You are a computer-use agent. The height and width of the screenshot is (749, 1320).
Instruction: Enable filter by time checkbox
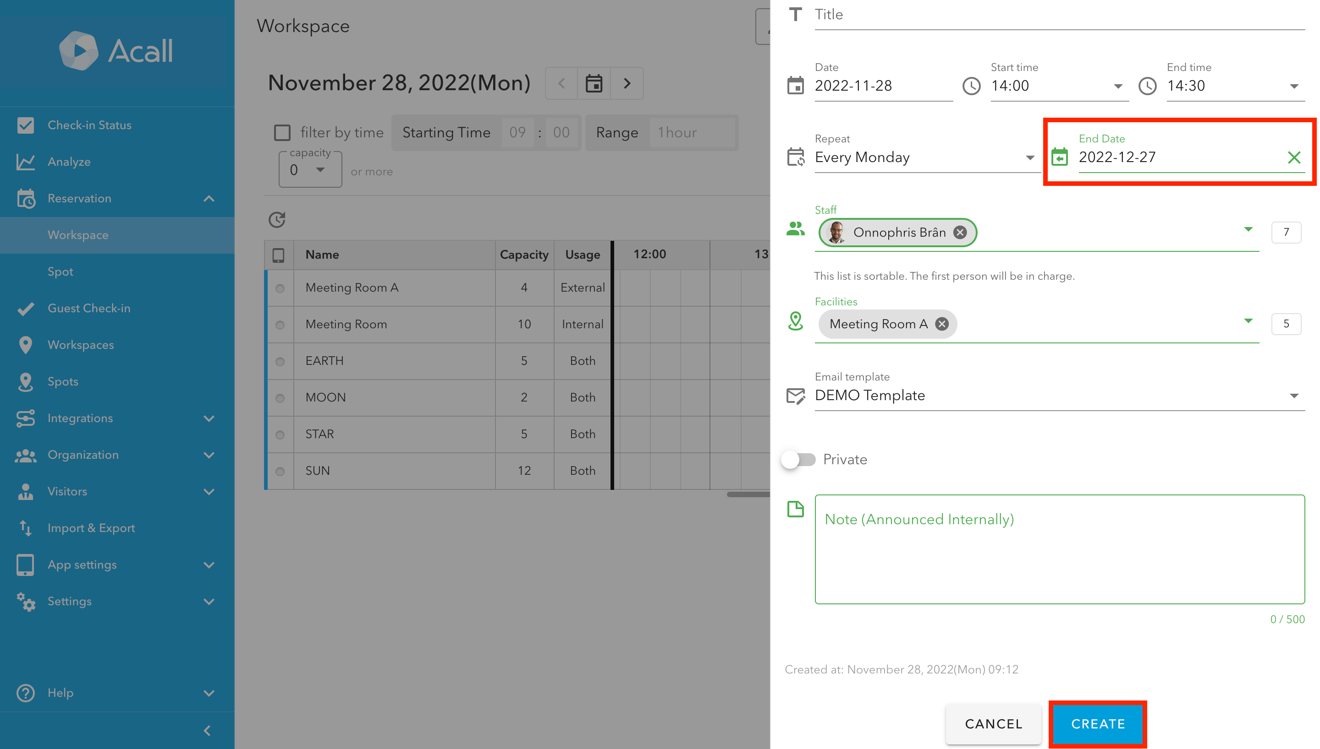282,133
